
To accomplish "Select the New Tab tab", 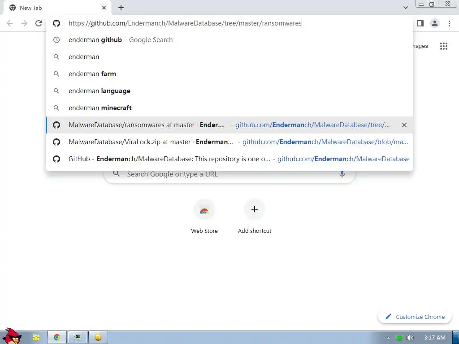I will [x=57, y=8].
